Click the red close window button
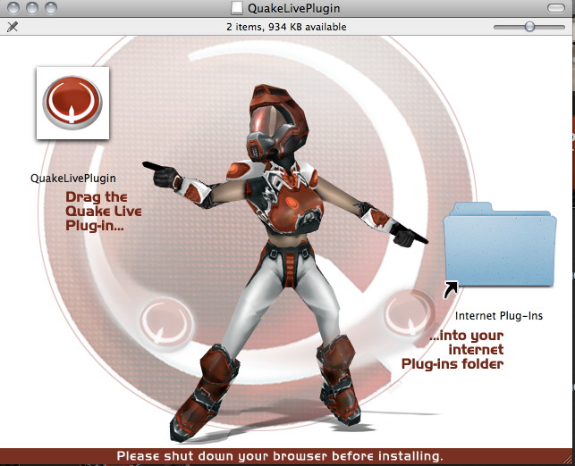 [13, 8]
